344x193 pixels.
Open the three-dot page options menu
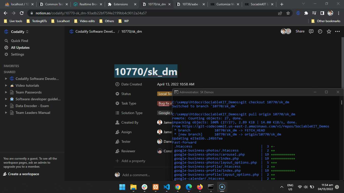click(337, 31)
